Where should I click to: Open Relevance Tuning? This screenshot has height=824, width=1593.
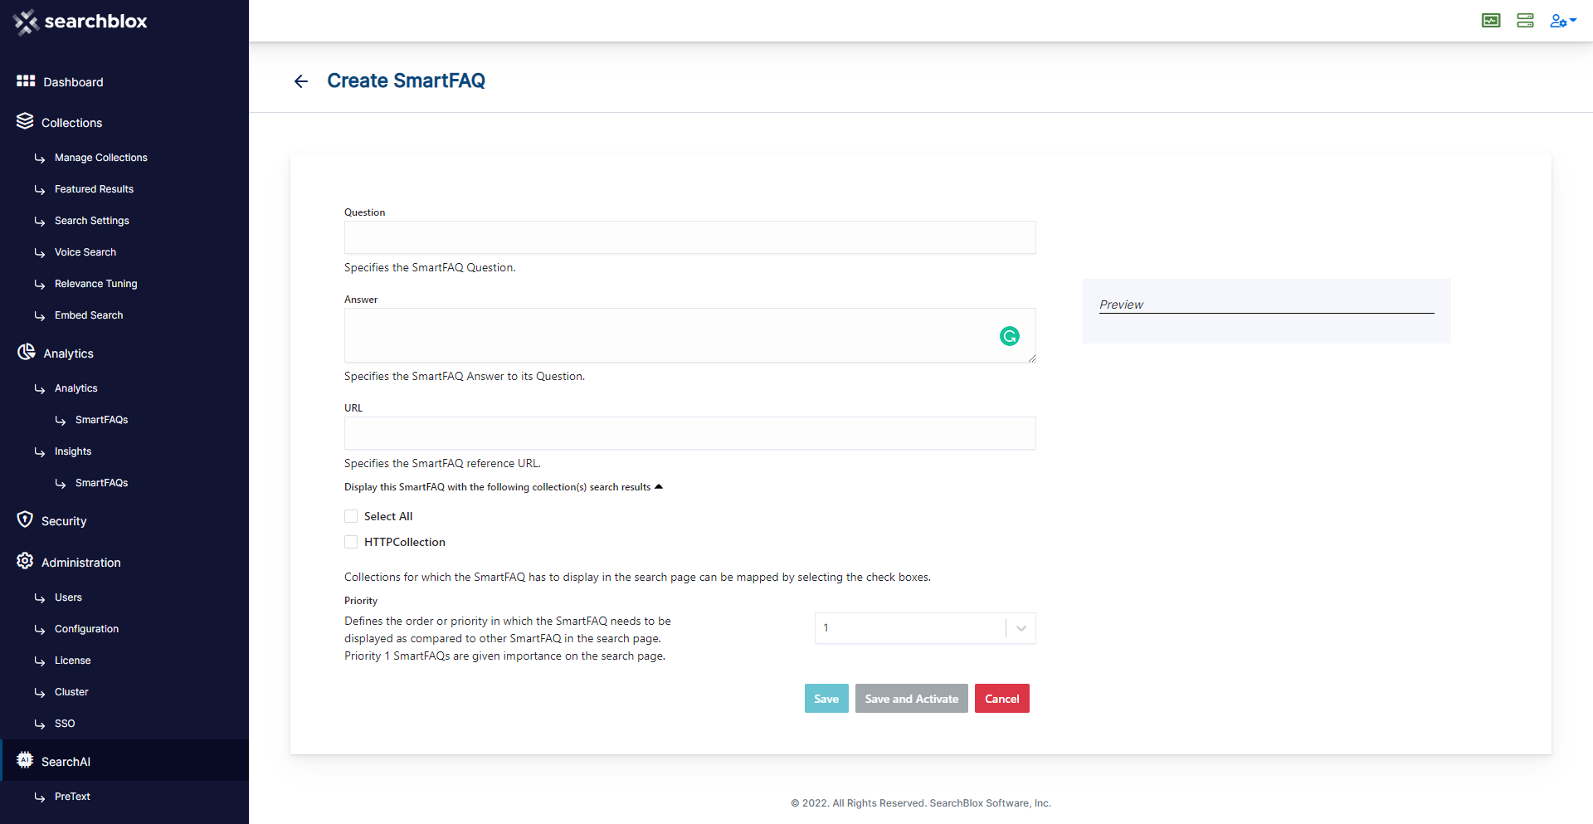(96, 284)
